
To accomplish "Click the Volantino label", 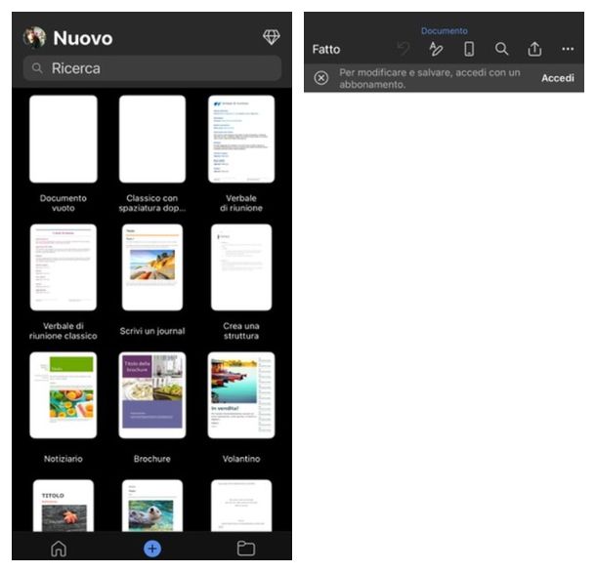I will coord(241,459).
